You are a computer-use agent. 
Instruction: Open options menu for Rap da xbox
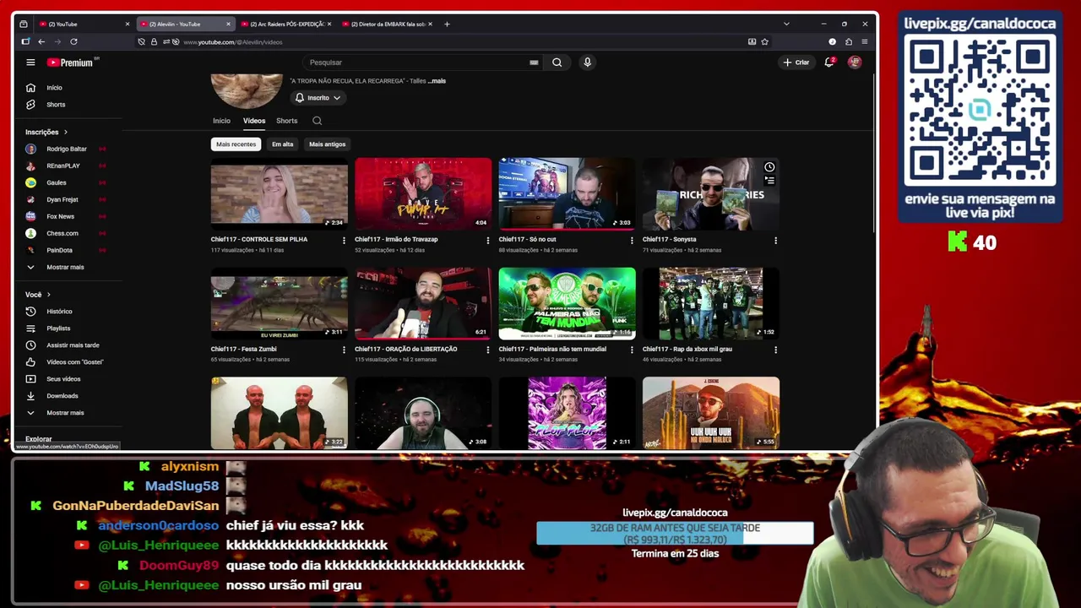pos(775,350)
